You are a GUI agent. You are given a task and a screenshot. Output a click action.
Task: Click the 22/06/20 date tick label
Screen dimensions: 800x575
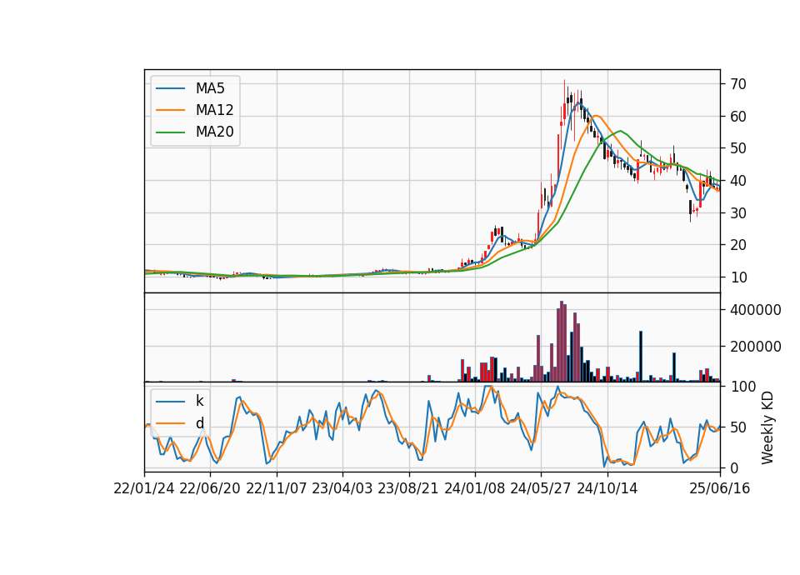(x=210, y=488)
